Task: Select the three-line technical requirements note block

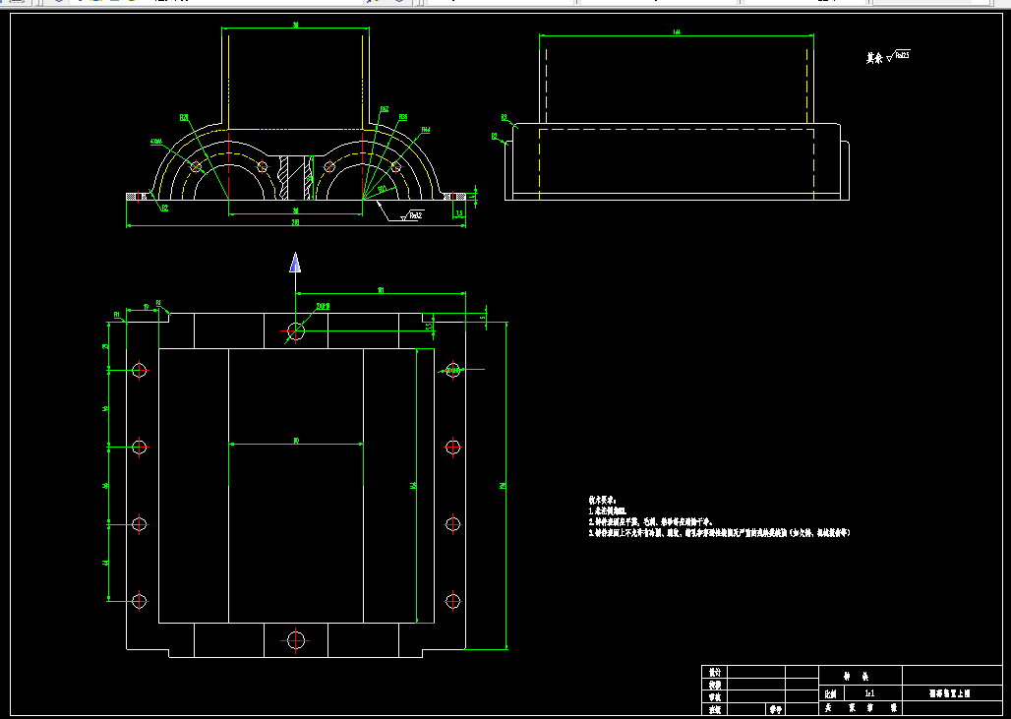Action: click(x=719, y=516)
